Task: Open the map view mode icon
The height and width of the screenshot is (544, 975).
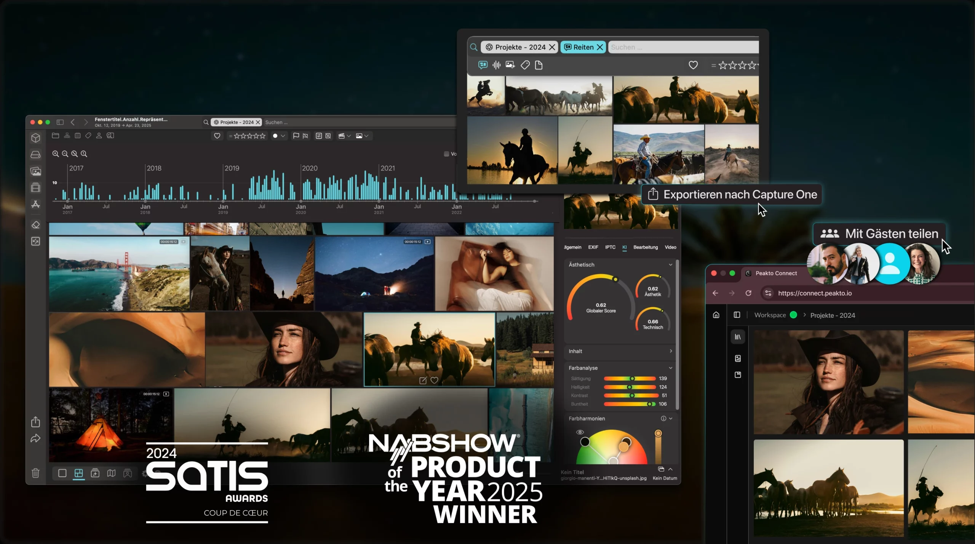Action: 111,473
